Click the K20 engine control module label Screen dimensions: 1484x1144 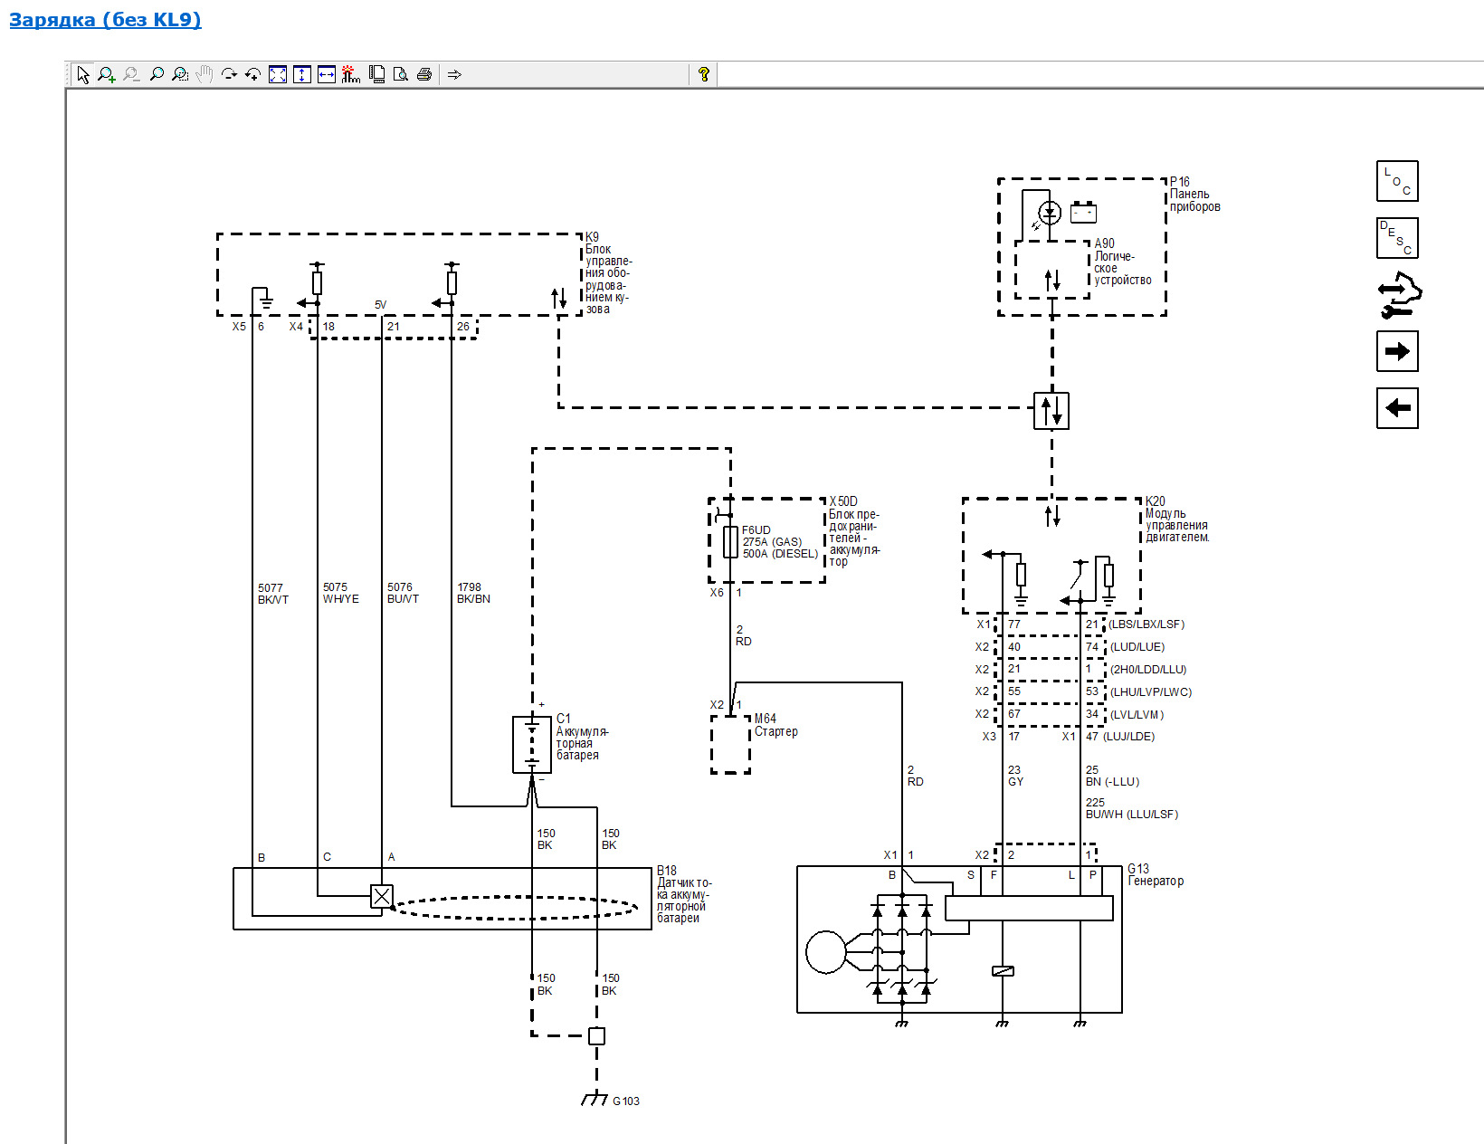pyautogui.click(x=1177, y=519)
